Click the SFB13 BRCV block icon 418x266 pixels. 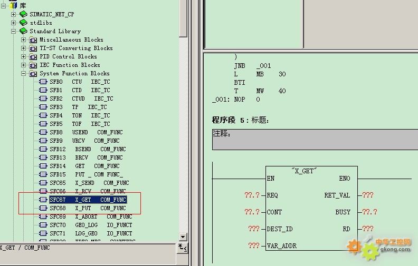point(43,157)
